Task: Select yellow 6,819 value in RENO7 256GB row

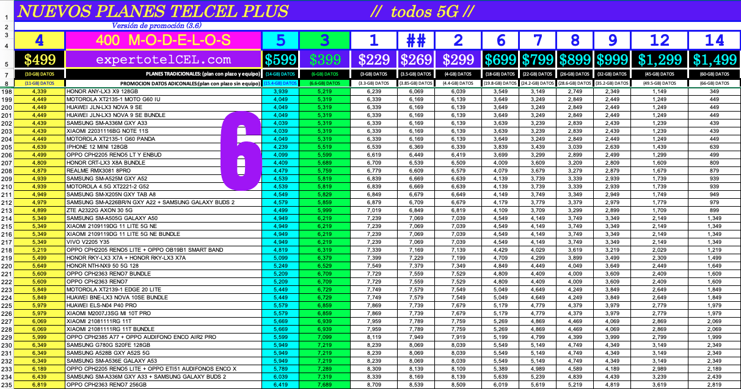Action: (39, 385)
